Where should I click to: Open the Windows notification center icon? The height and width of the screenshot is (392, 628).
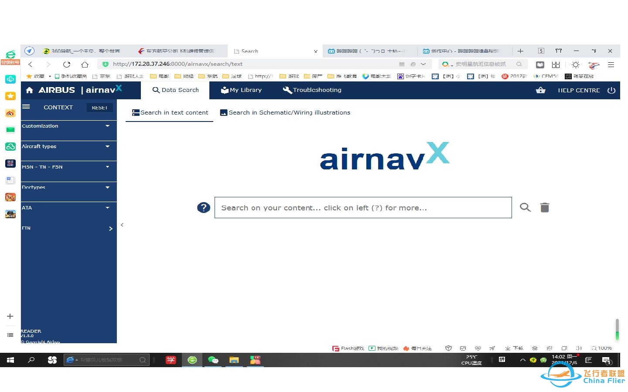pyautogui.click(x=606, y=360)
